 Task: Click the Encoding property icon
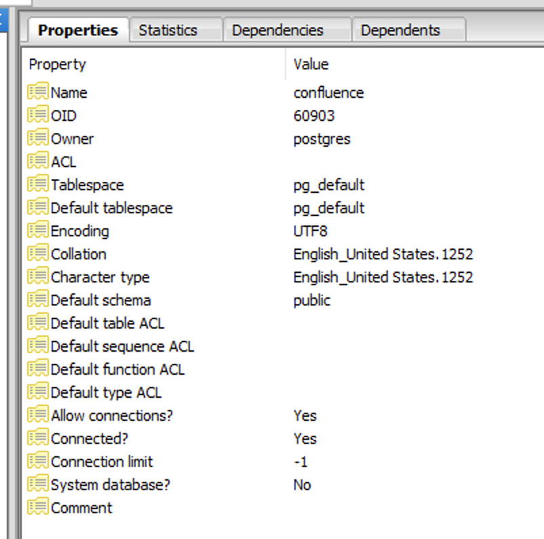[x=38, y=230]
